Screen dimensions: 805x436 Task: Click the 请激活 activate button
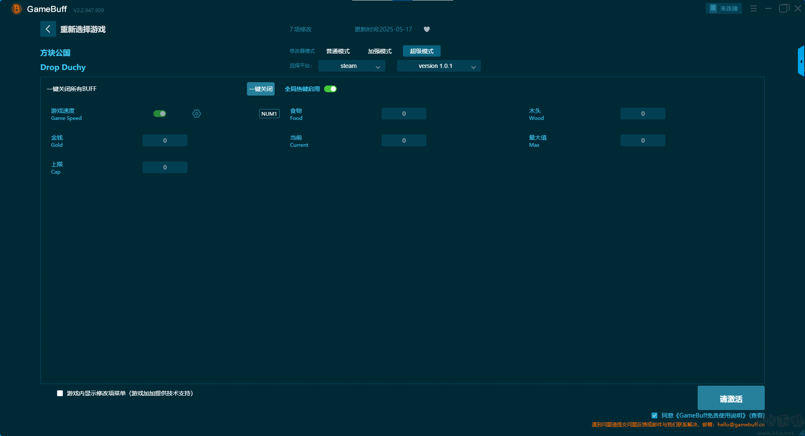[731, 398]
